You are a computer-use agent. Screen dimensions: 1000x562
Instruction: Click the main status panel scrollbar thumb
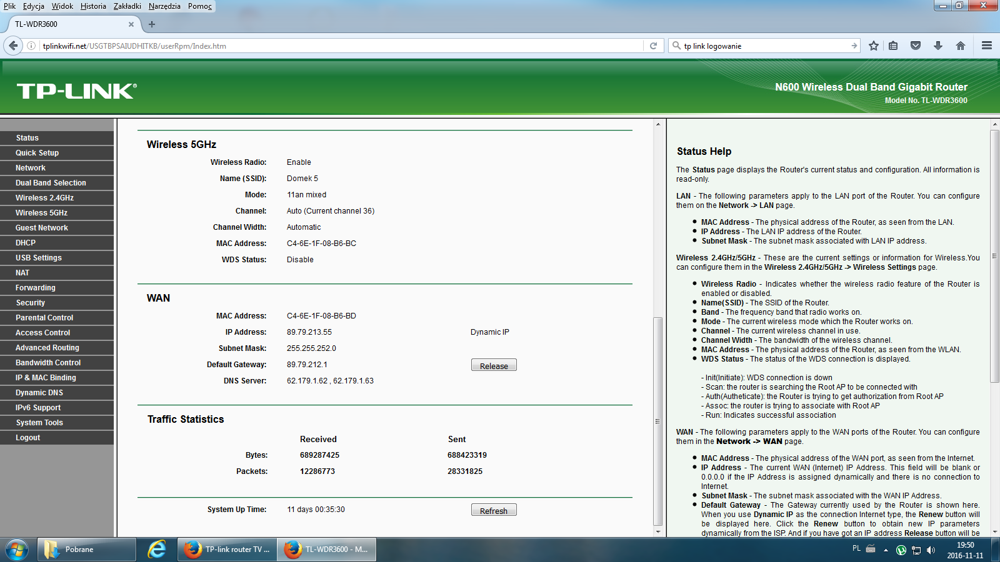pyautogui.click(x=657, y=421)
